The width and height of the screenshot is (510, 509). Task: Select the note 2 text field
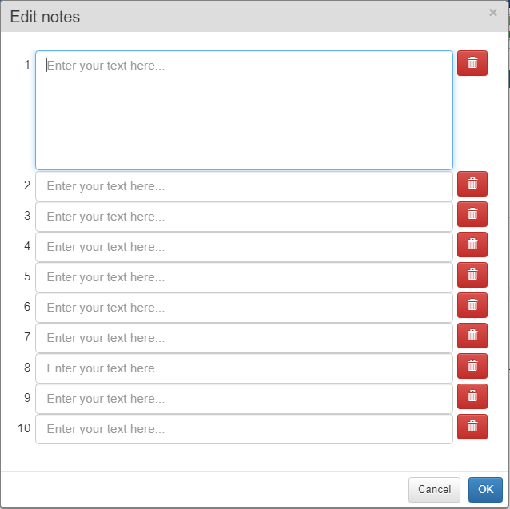point(244,186)
